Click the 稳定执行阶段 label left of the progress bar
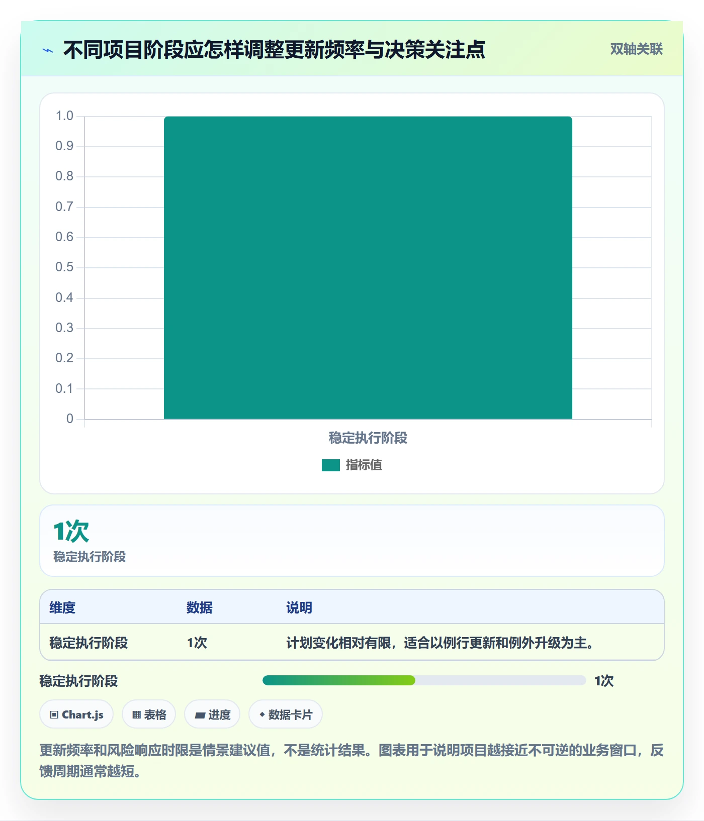 click(x=78, y=681)
